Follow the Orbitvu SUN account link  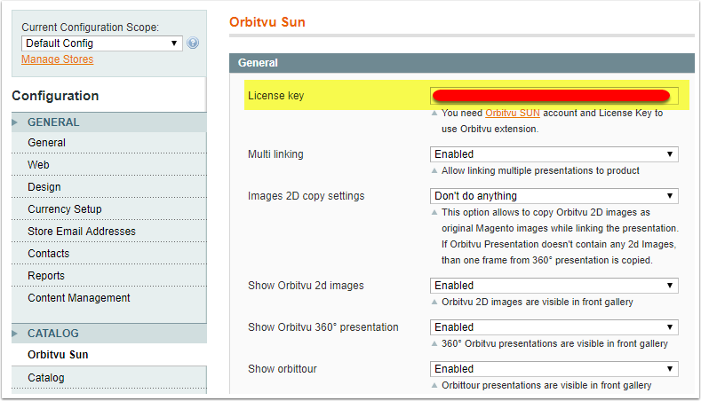[x=513, y=113]
